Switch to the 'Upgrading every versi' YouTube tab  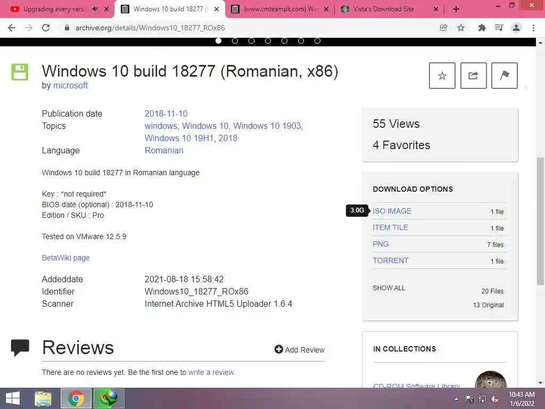(53, 9)
